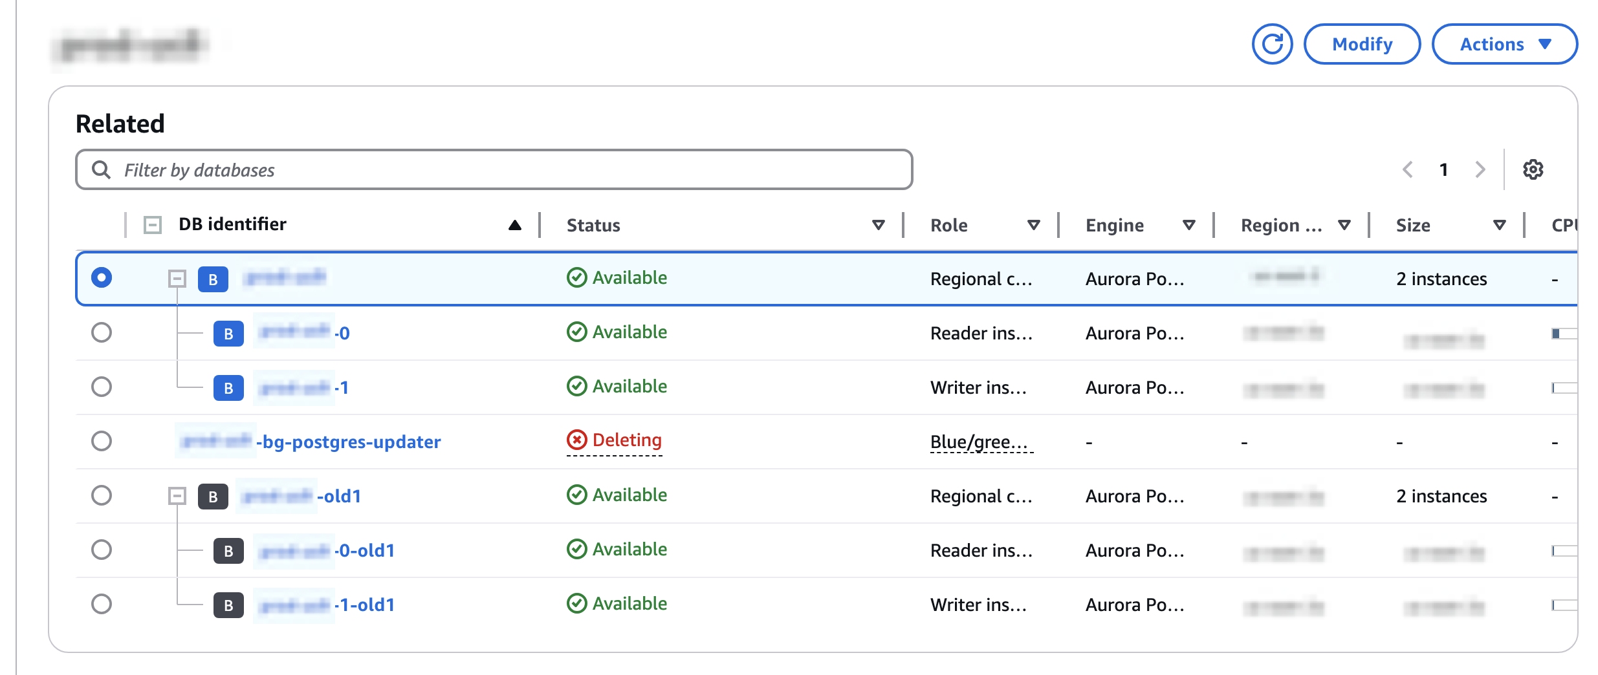
Task: Collapse all rows via the DB identifier header toggle
Action: click(x=153, y=225)
